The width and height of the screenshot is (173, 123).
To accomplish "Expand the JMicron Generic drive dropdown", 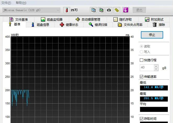I will [58, 10].
